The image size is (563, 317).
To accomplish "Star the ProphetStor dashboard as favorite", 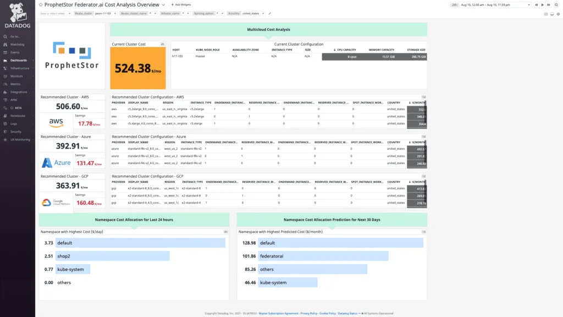I will [41, 4].
